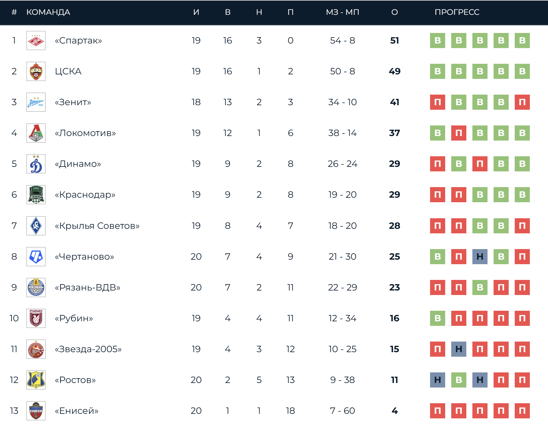Click Rostov's green win progress square

tap(458, 380)
